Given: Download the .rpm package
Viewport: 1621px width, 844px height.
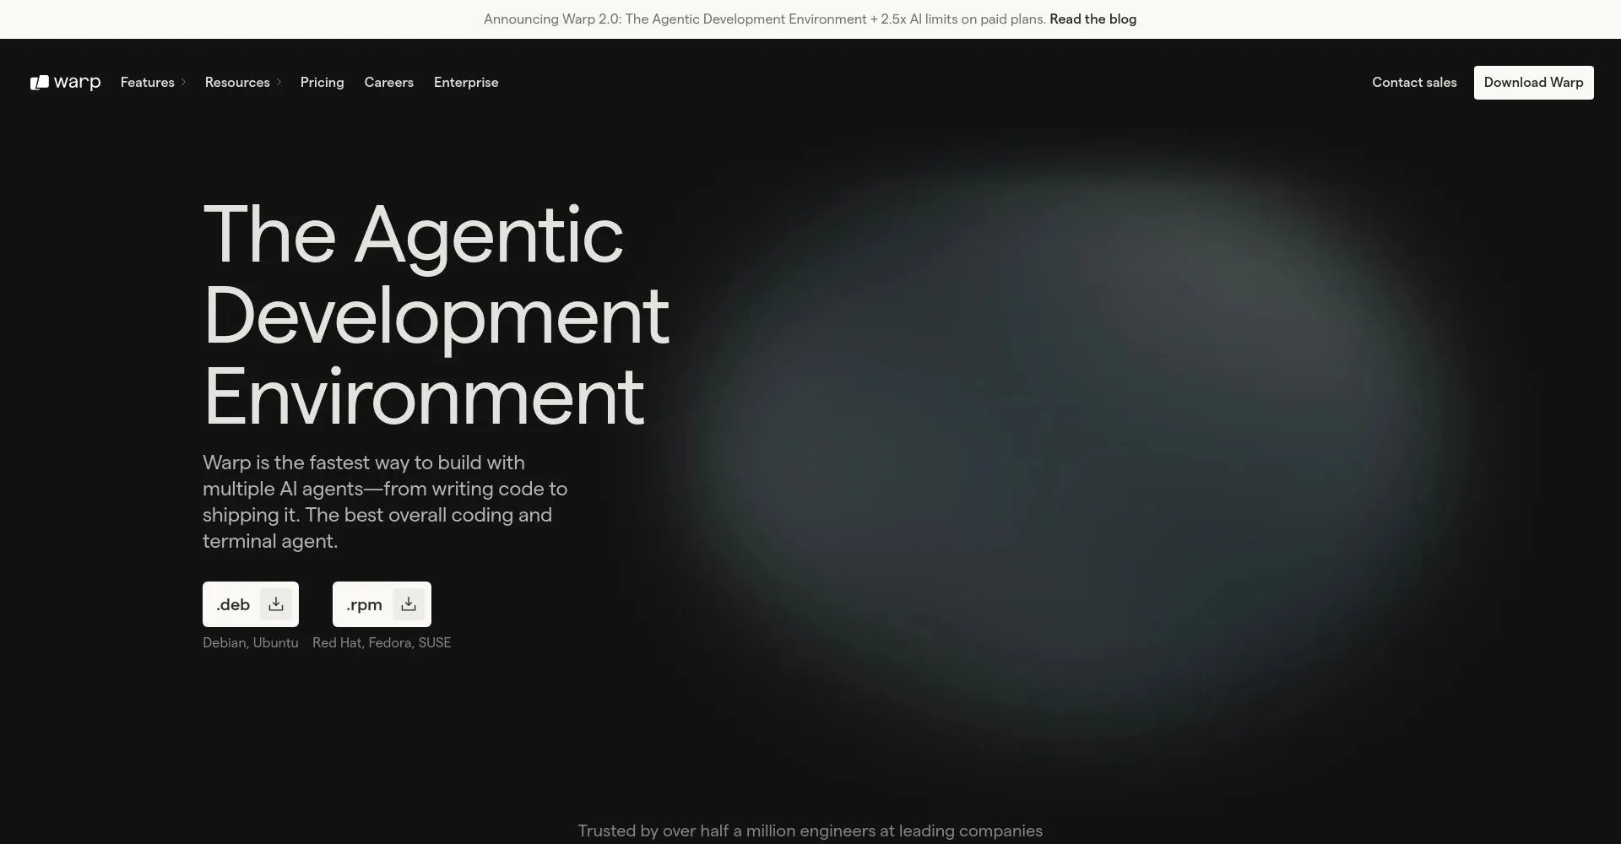Looking at the screenshot, I should pyautogui.click(x=382, y=604).
